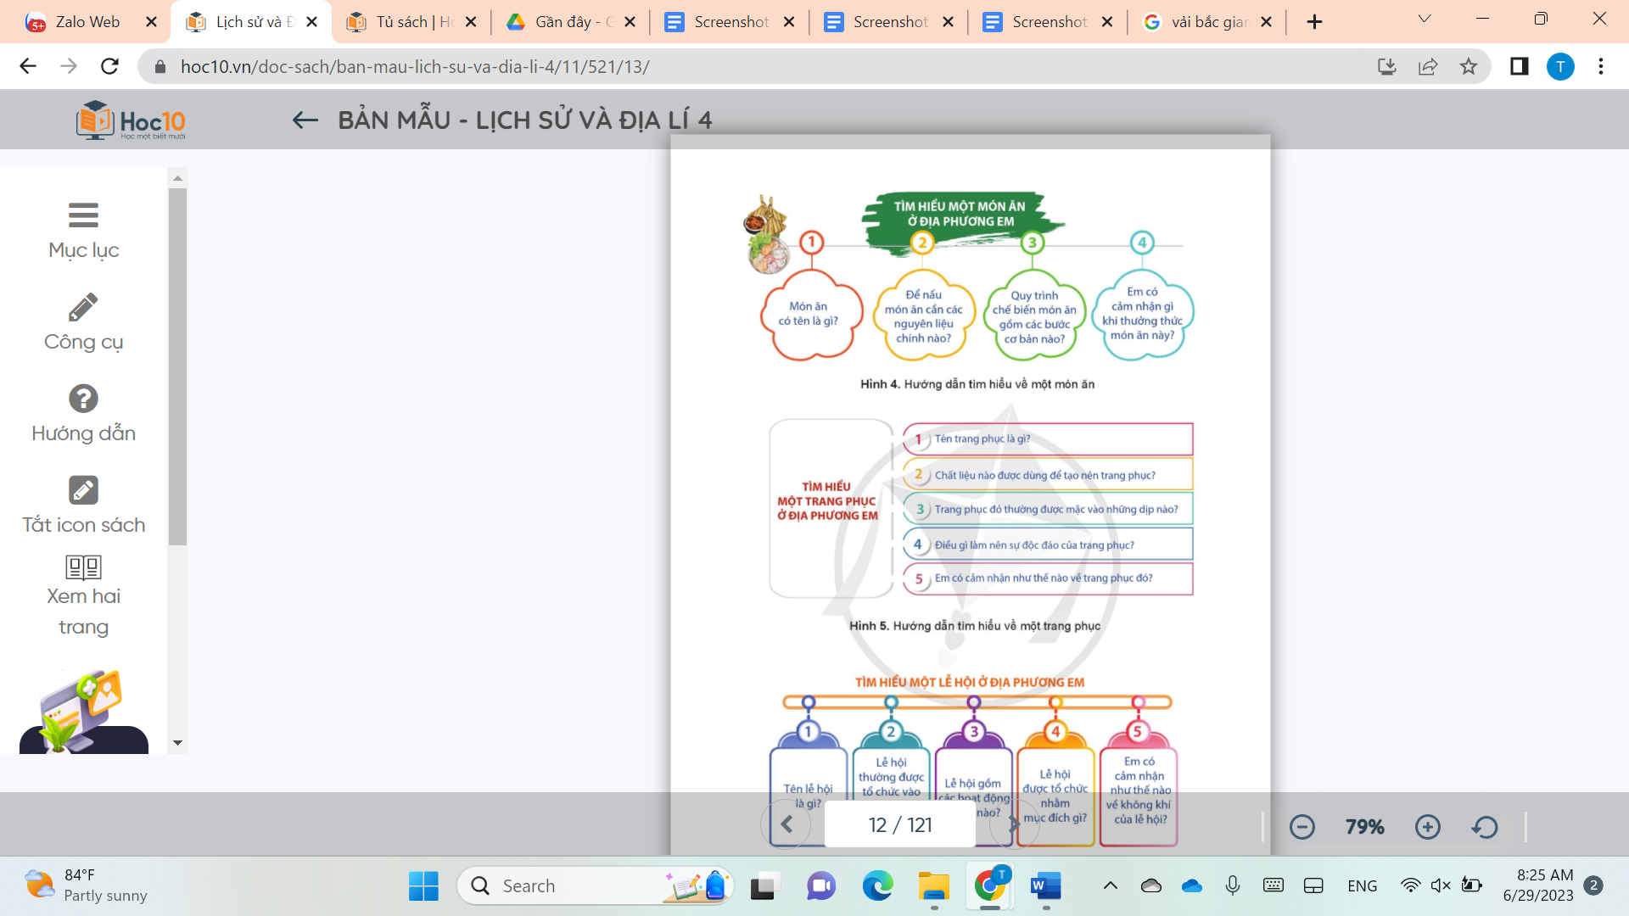Image resolution: width=1629 pixels, height=916 pixels.
Task: Click the Xem hai trang icon
Action: tap(83, 568)
